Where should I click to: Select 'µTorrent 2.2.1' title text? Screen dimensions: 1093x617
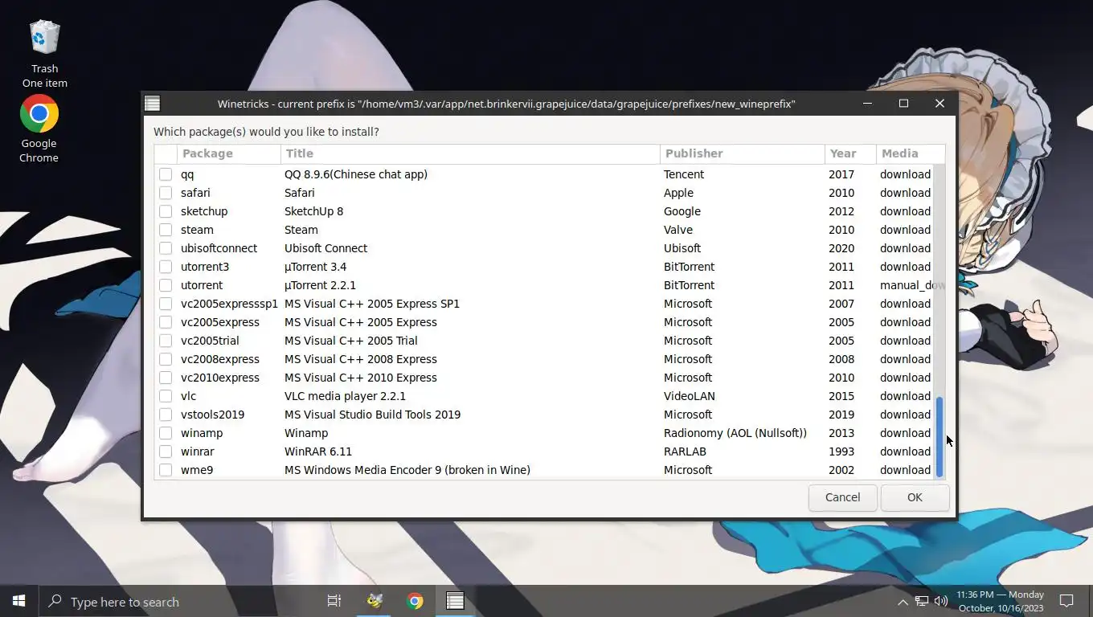coord(320,285)
